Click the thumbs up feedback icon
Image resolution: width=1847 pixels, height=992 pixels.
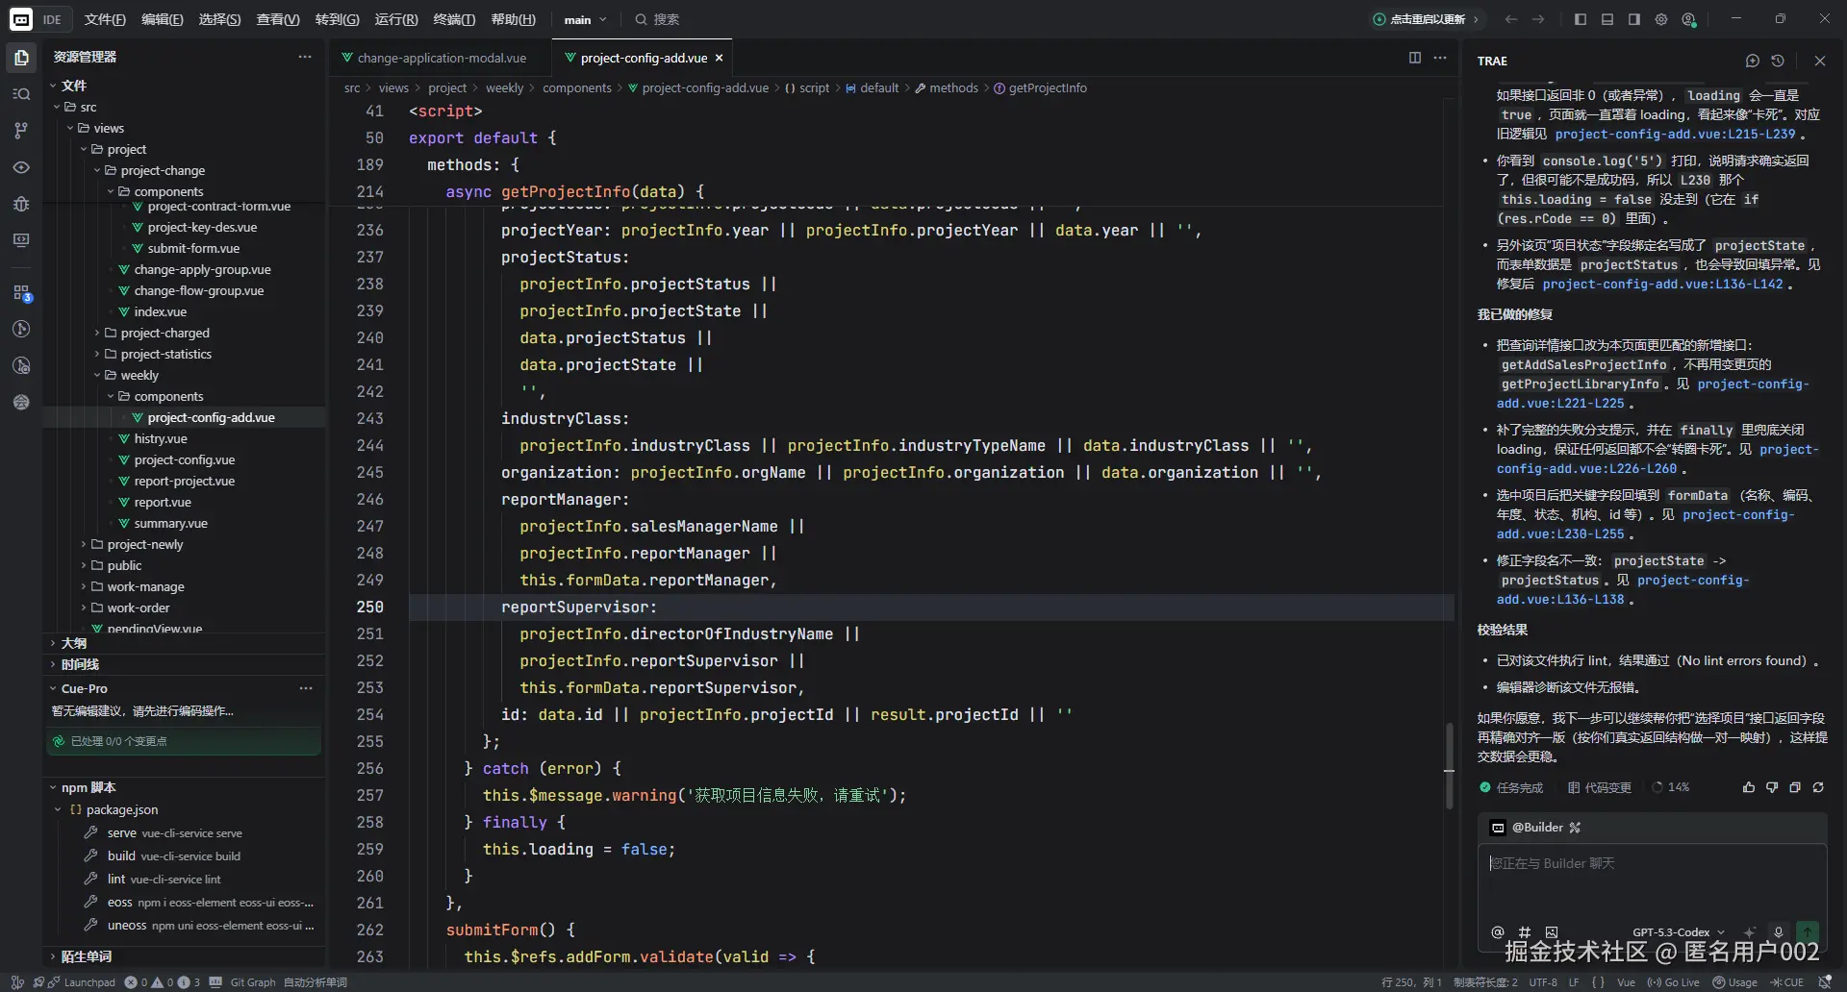[x=1748, y=787]
